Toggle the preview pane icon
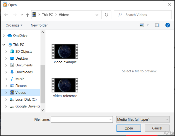This screenshot has height=136, width=175. pyautogui.click(x=157, y=25)
